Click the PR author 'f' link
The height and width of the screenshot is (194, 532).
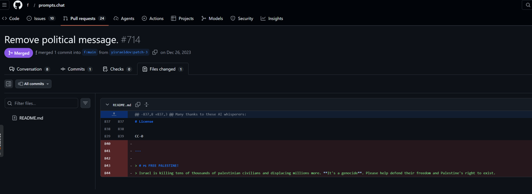pos(36,53)
